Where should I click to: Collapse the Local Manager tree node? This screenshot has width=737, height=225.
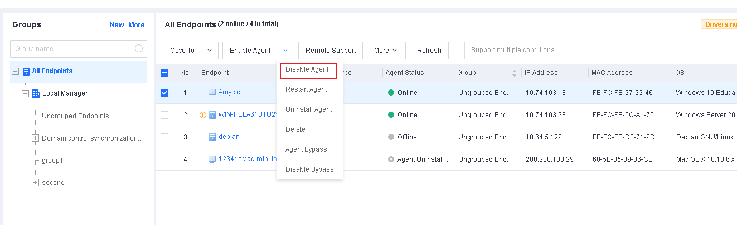point(25,93)
